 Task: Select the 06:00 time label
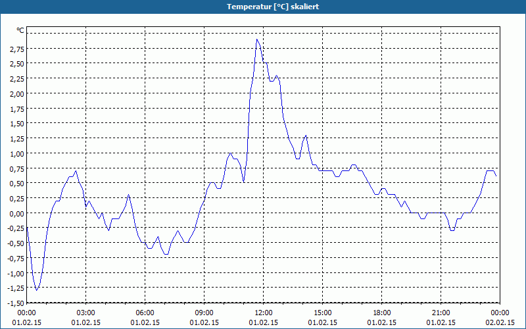coord(145,313)
